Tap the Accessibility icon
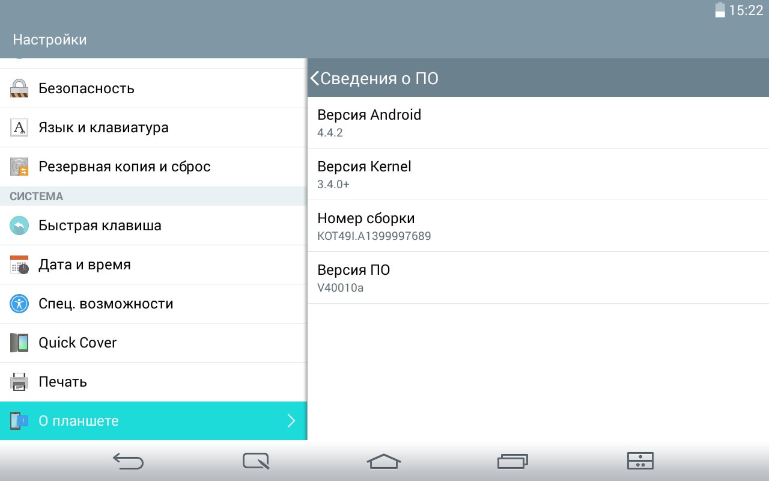The height and width of the screenshot is (481, 769). [19, 304]
